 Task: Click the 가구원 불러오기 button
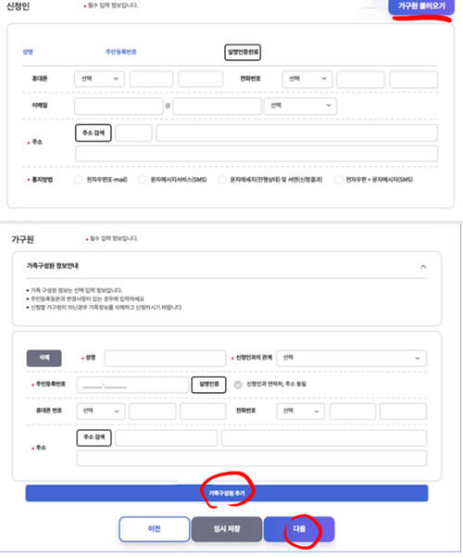tap(421, 6)
